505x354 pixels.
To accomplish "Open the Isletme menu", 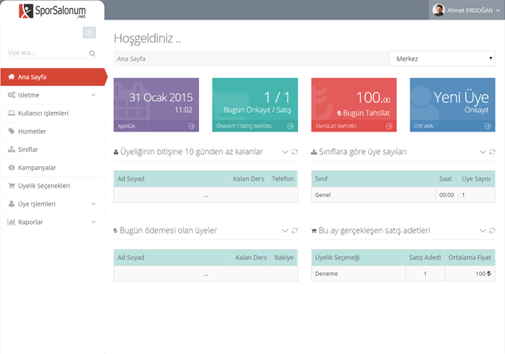I will point(53,95).
